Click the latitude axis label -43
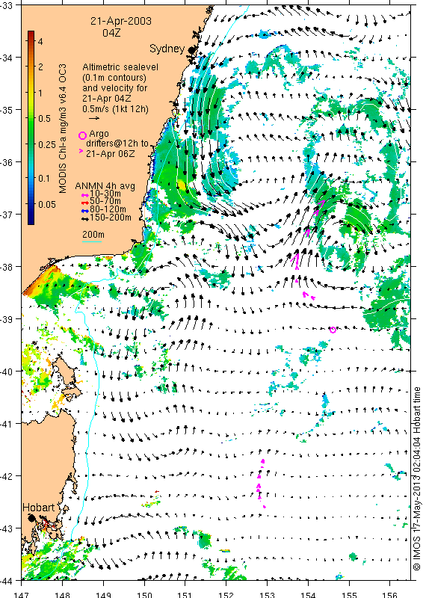 7,528
